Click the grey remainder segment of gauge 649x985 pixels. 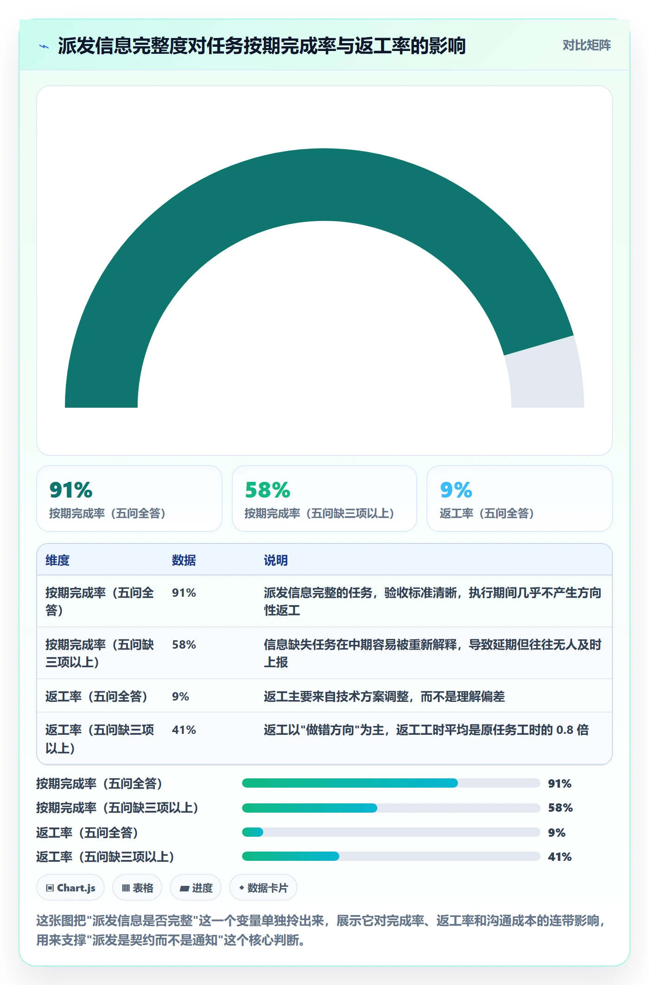coord(547,375)
